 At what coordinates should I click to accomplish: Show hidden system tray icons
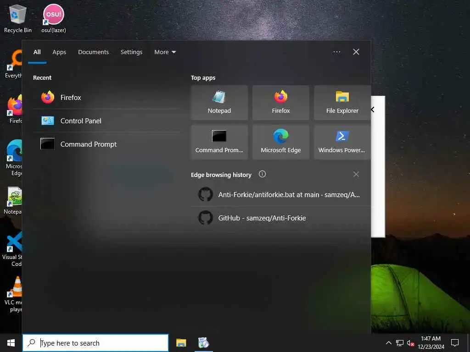pos(388,343)
